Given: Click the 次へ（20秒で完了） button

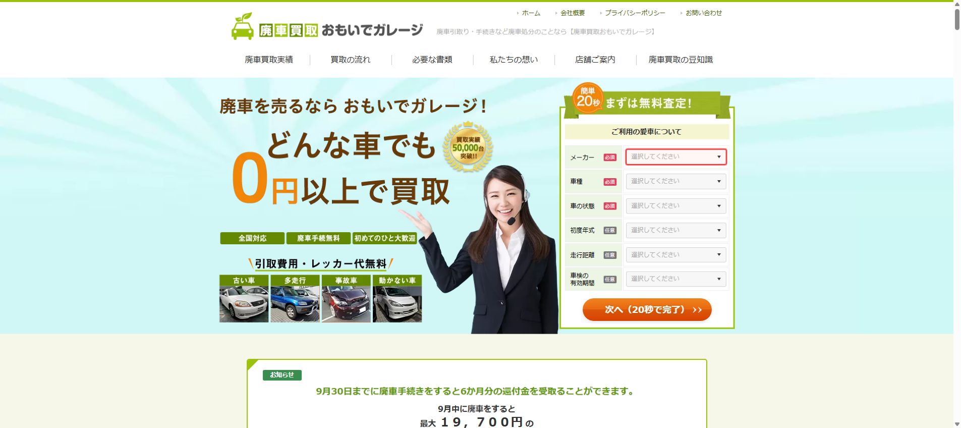Looking at the screenshot, I should click(x=647, y=309).
